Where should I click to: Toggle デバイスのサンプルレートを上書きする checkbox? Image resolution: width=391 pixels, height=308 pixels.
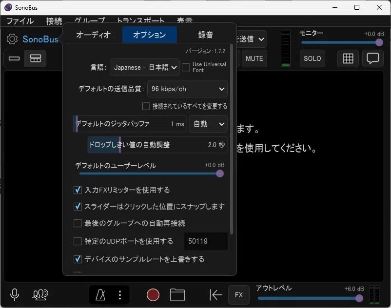[x=78, y=259]
